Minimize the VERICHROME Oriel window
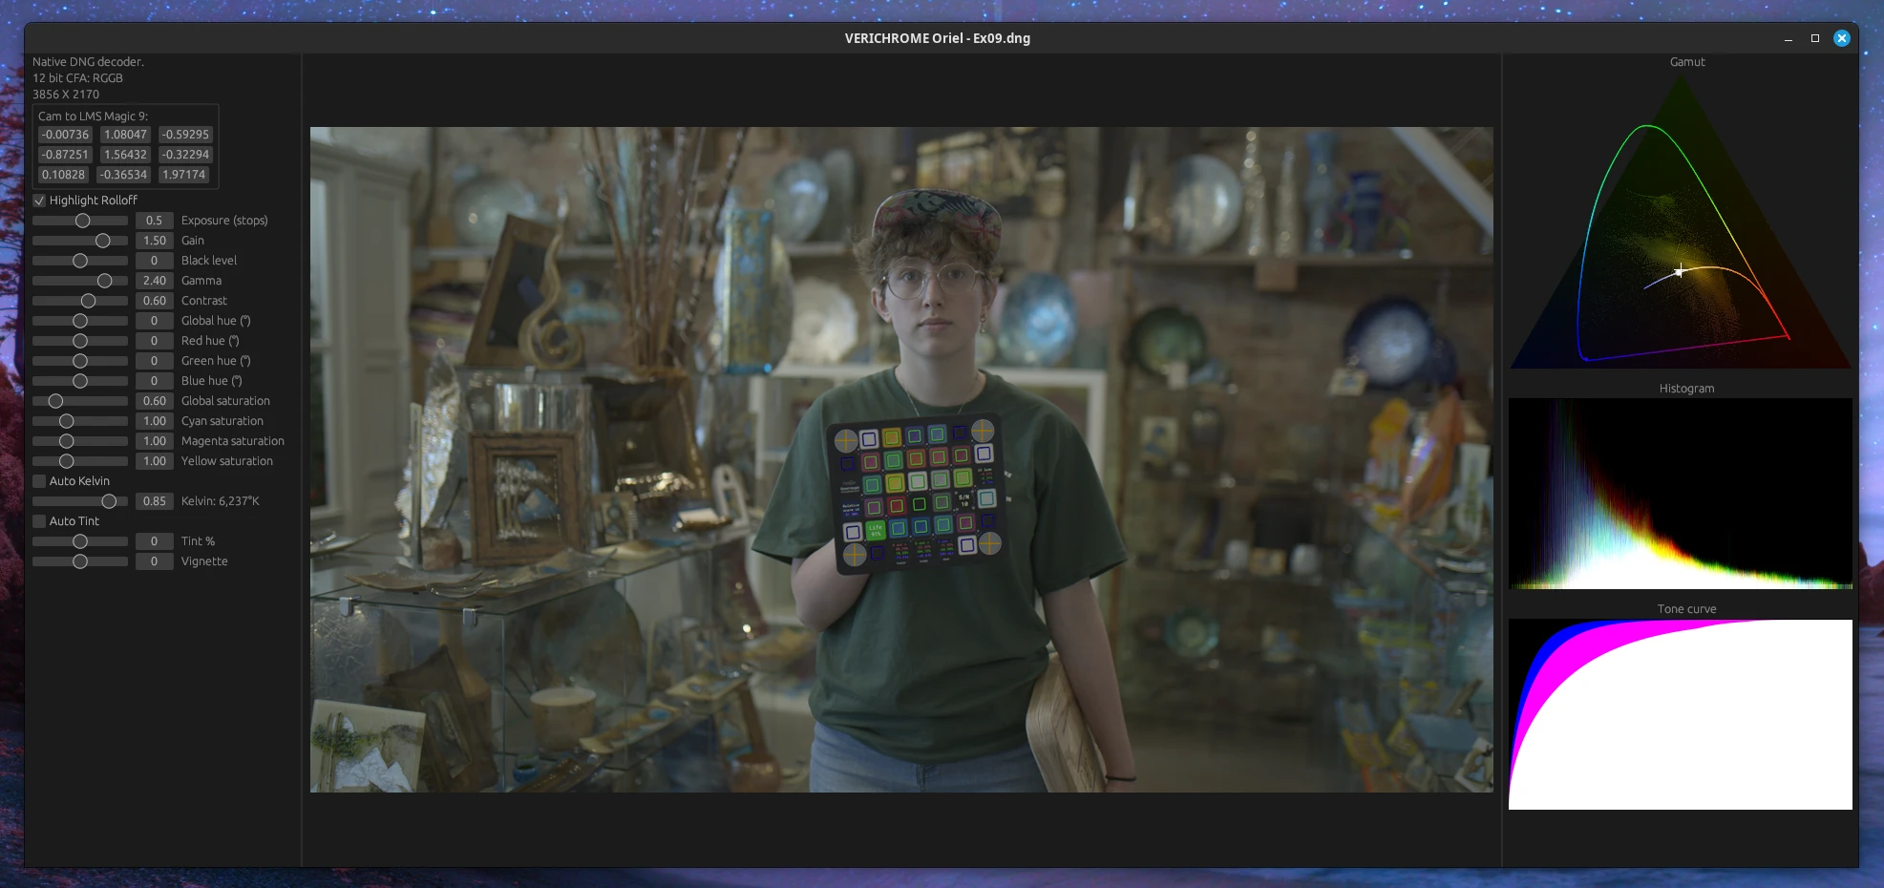 point(1788,39)
